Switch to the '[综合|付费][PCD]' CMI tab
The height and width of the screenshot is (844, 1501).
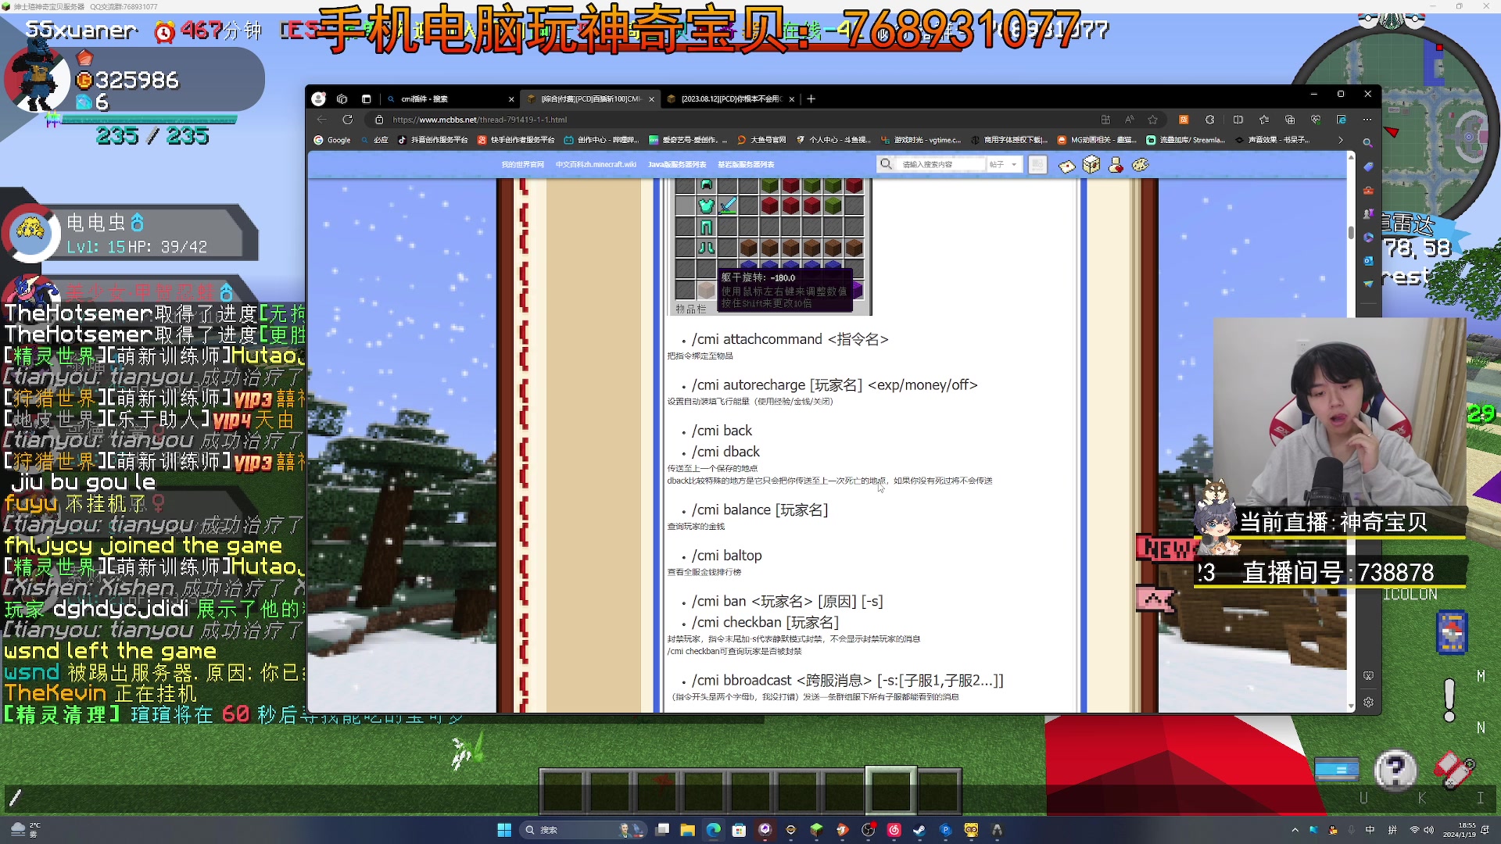pyautogui.click(x=589, y=99)
